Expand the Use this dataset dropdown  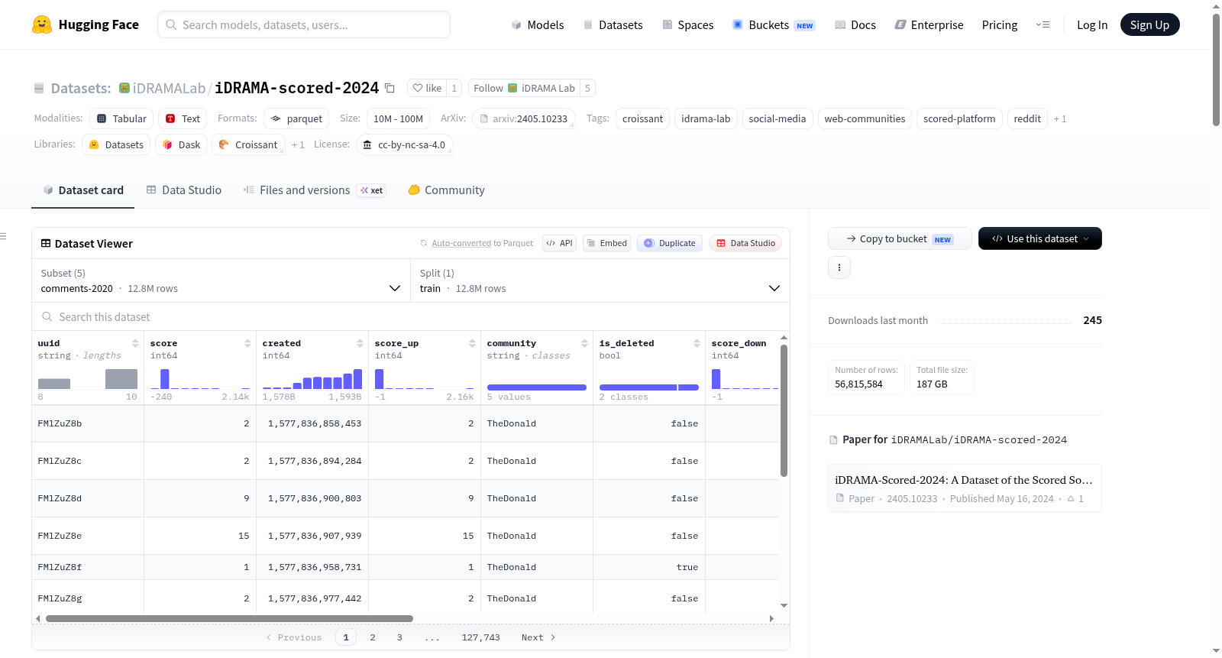point(1040,238)
